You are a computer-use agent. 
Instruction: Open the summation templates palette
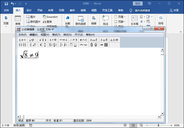[x=53, y=45]
